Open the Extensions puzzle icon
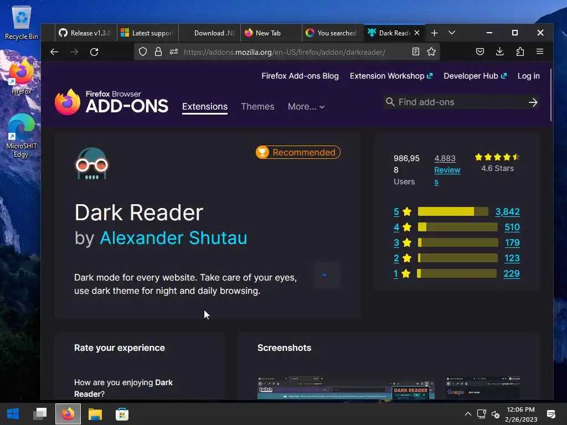The image size is (567, 425). (x=520, y=51)
